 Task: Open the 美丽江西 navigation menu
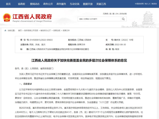101,4
